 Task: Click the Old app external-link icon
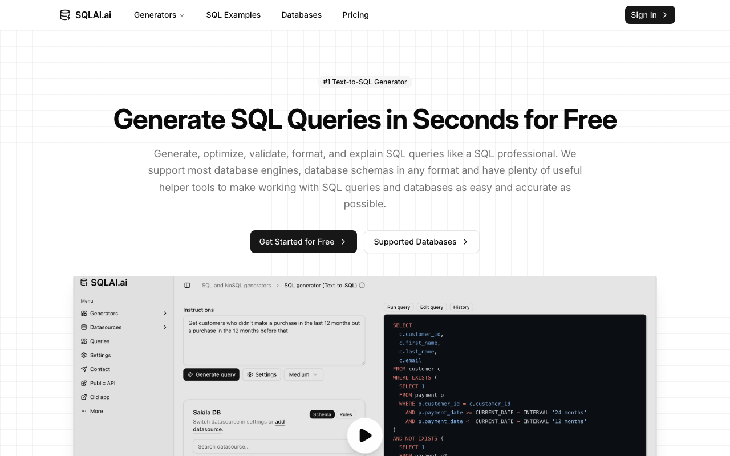84,397
